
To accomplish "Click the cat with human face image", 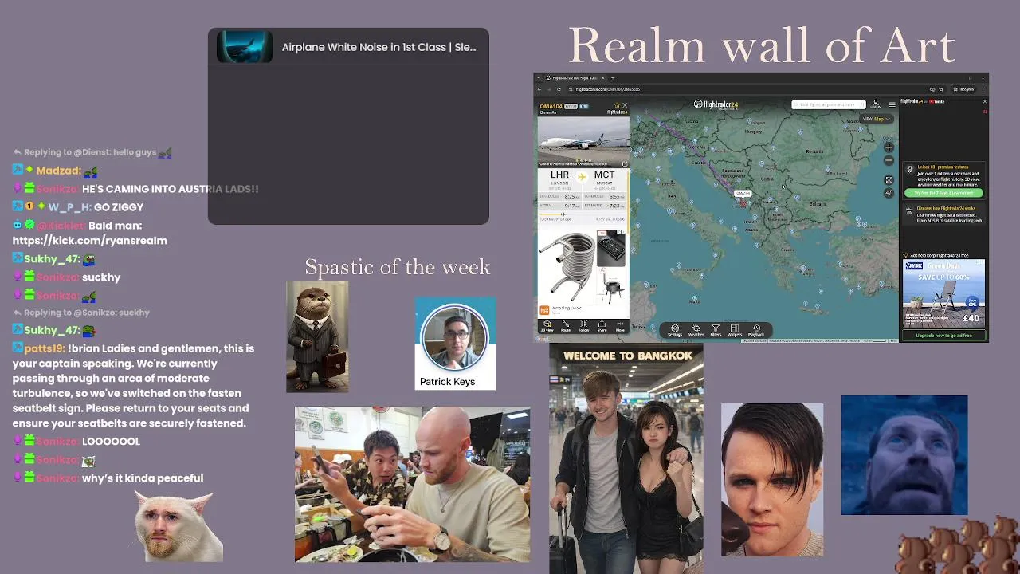I will [x=179, y=527].
